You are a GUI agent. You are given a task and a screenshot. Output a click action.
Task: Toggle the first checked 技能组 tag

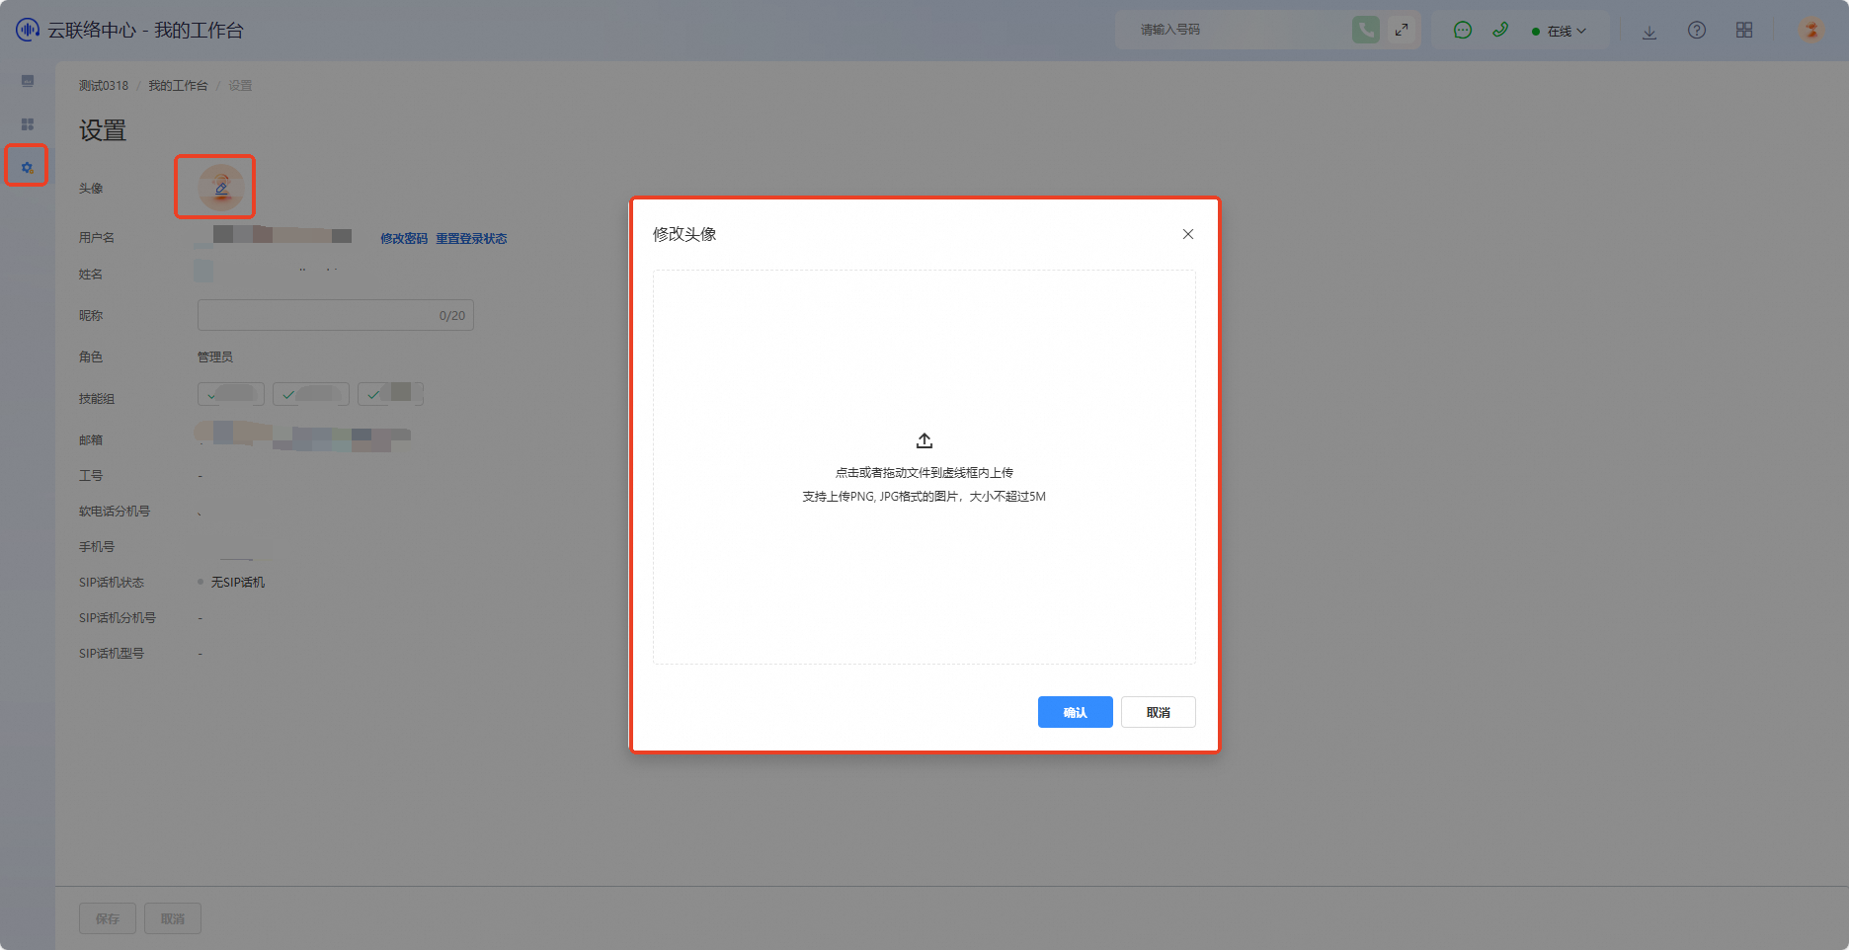(x=231, y=394)
